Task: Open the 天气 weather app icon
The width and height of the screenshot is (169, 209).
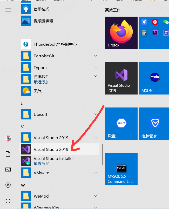Action: point(26,91)
